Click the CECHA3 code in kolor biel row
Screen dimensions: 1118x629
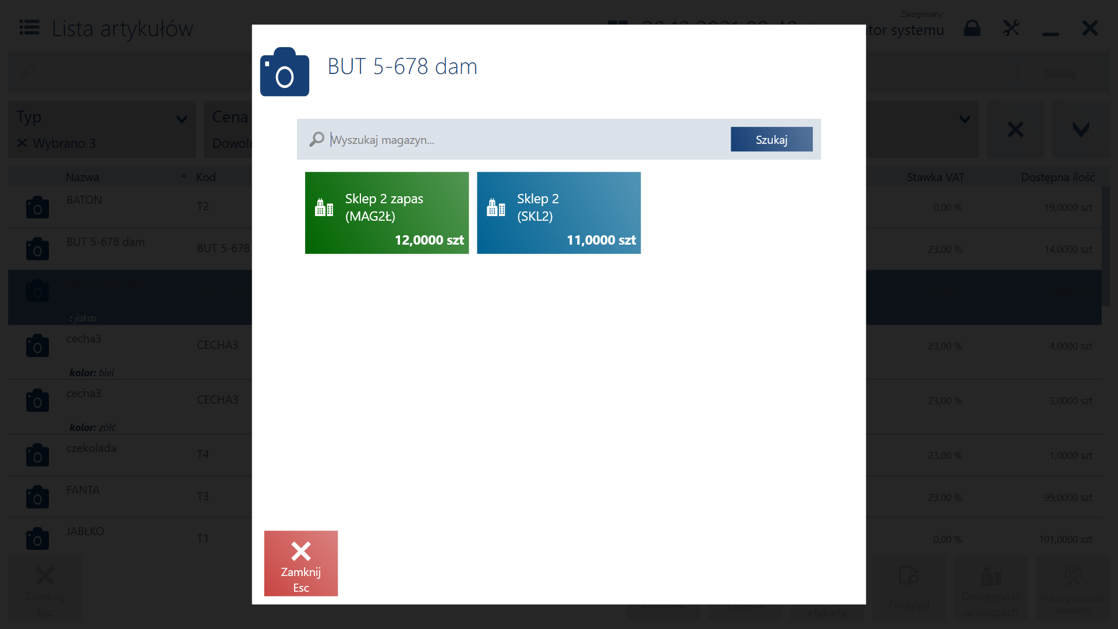[x=217, y=345]
